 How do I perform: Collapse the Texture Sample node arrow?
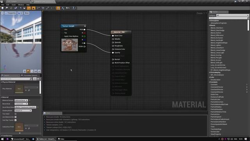pos(85,26)
